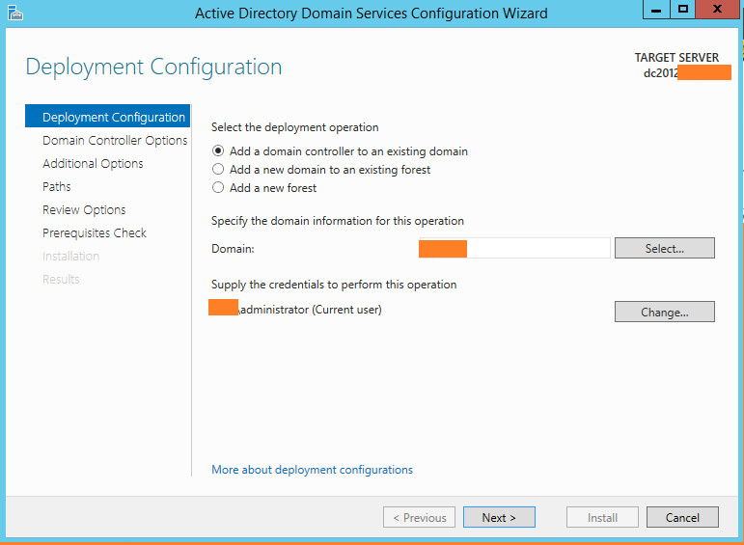Open the Deployment Configuration step
The width and height of the screenshot is (744, 545).
click(x=113, y=118)
